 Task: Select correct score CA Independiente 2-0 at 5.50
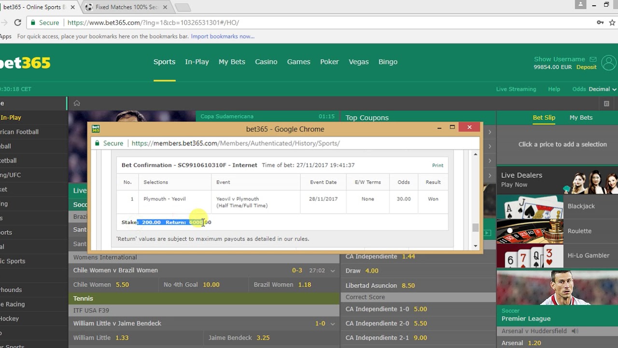pyautogui.click(x=418, y=324)
